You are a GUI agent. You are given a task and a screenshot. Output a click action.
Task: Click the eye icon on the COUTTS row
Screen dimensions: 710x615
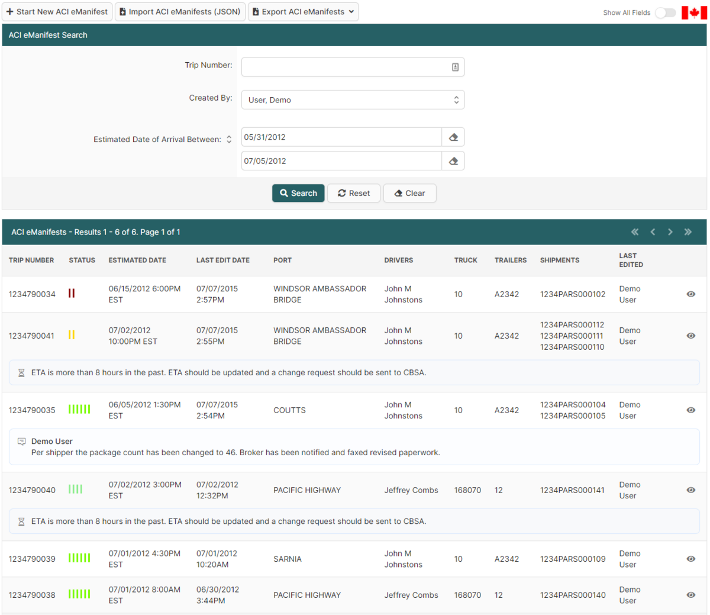pos(690,410)
